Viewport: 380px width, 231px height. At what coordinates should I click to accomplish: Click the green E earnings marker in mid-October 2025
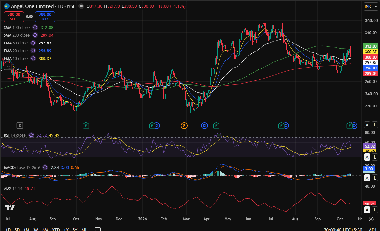pos(86,125)
